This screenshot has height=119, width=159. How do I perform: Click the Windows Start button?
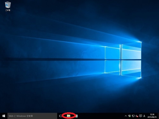[x=4, y=116]
